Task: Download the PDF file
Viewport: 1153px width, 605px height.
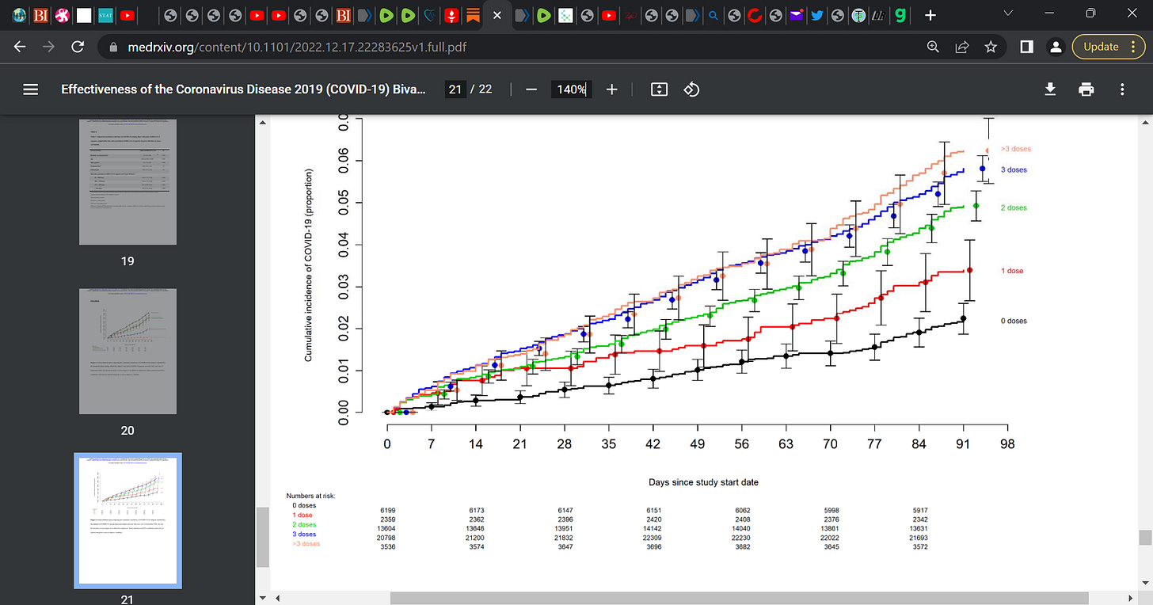Action: (x=1050, y=89)
